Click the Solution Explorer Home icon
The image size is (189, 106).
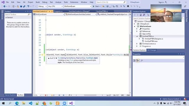pyautogui.click(x=141, y=15)
